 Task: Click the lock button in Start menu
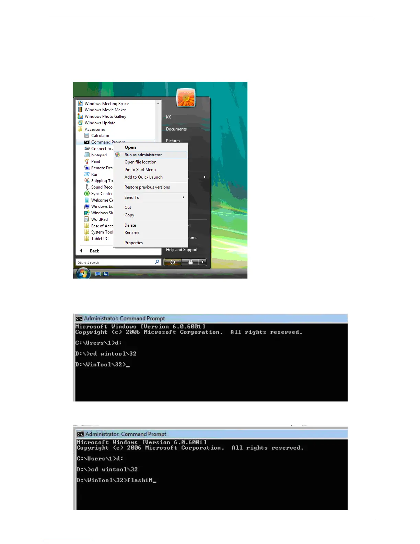point(190,262)
